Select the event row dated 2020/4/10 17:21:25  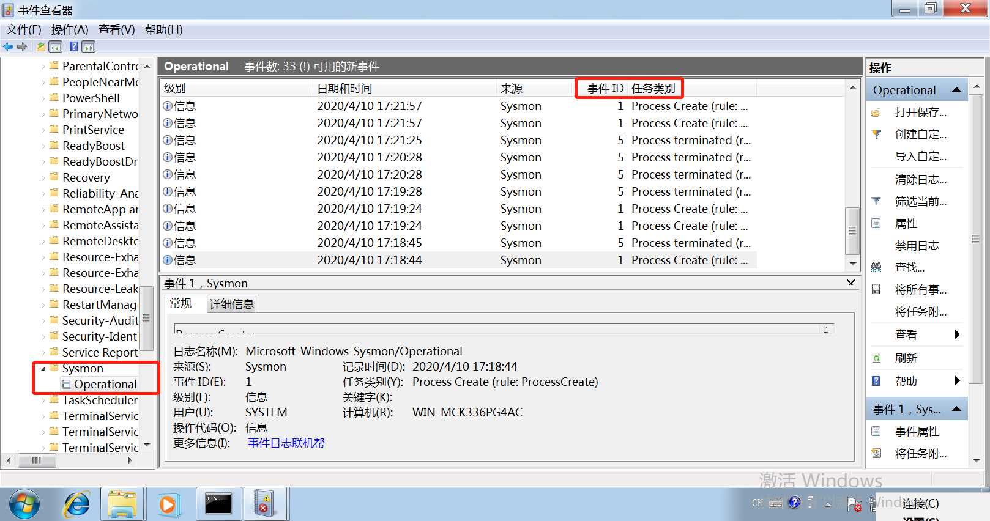(458, 140)
